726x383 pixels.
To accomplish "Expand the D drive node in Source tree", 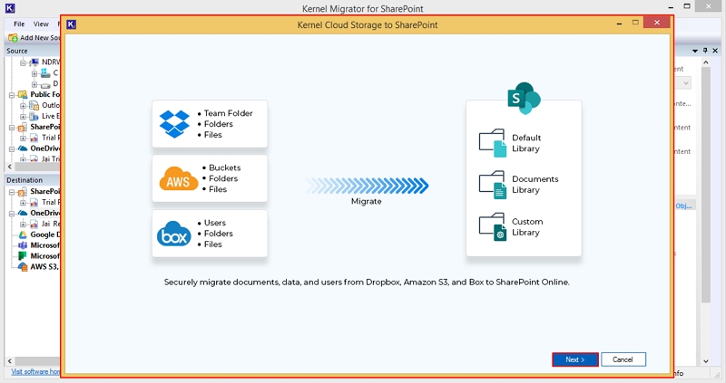I will [x=34, y=84].
